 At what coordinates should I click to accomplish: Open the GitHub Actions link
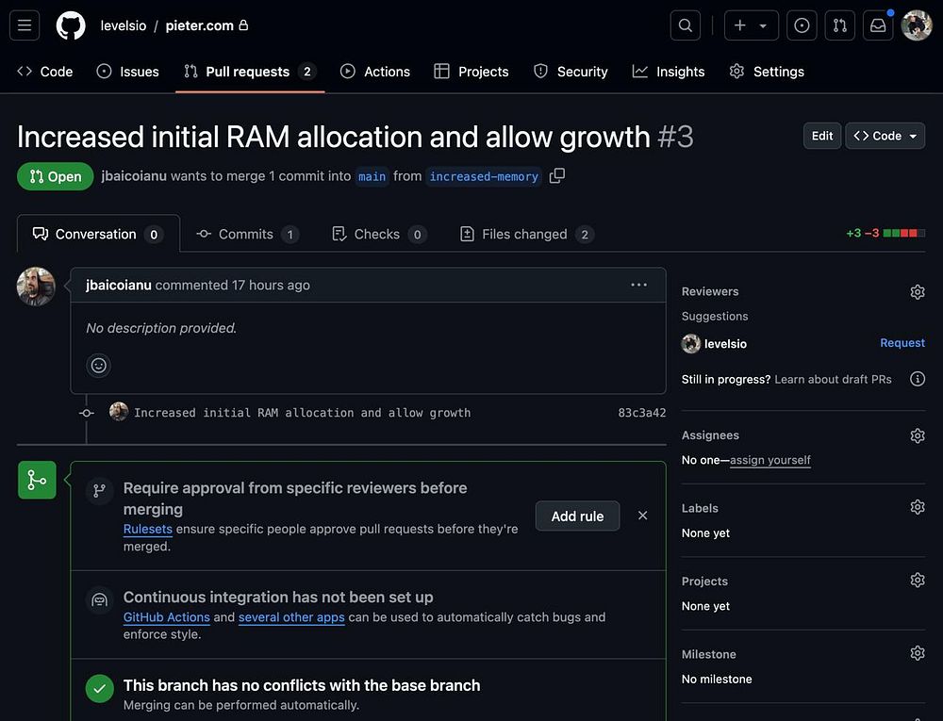[167, 617]
